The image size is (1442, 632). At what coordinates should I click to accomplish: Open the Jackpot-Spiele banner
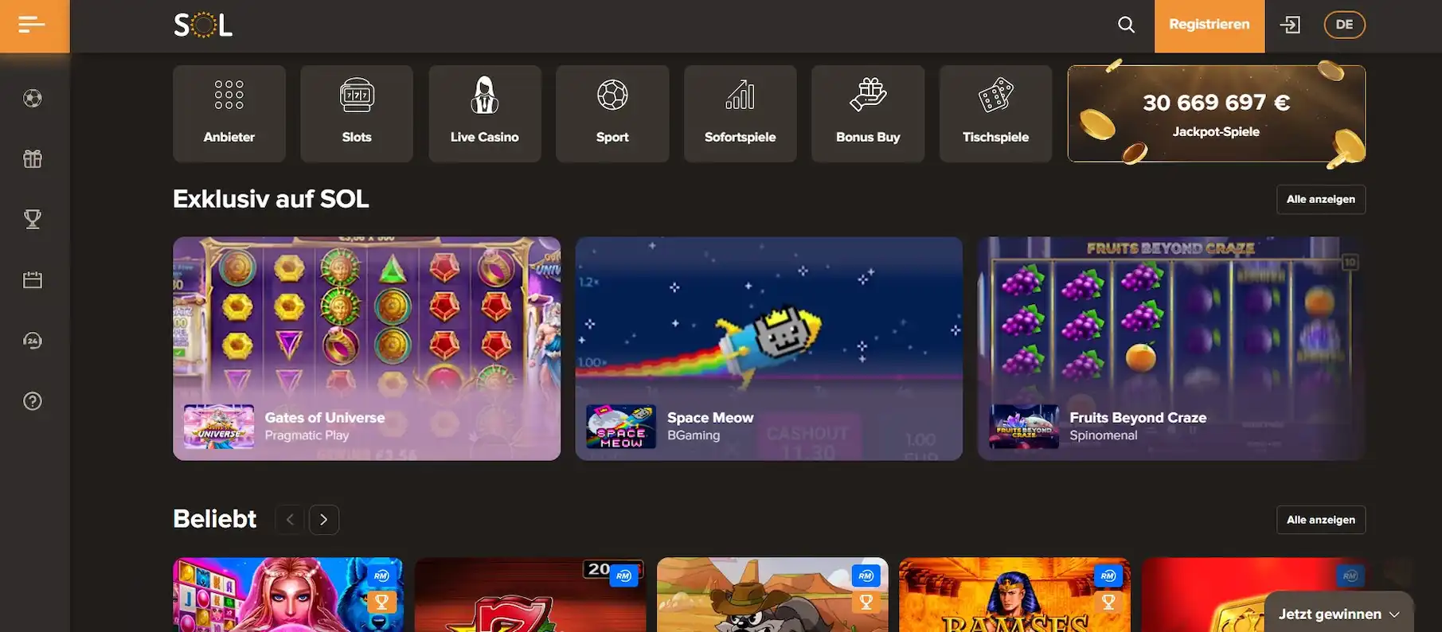click(1217, 114)
